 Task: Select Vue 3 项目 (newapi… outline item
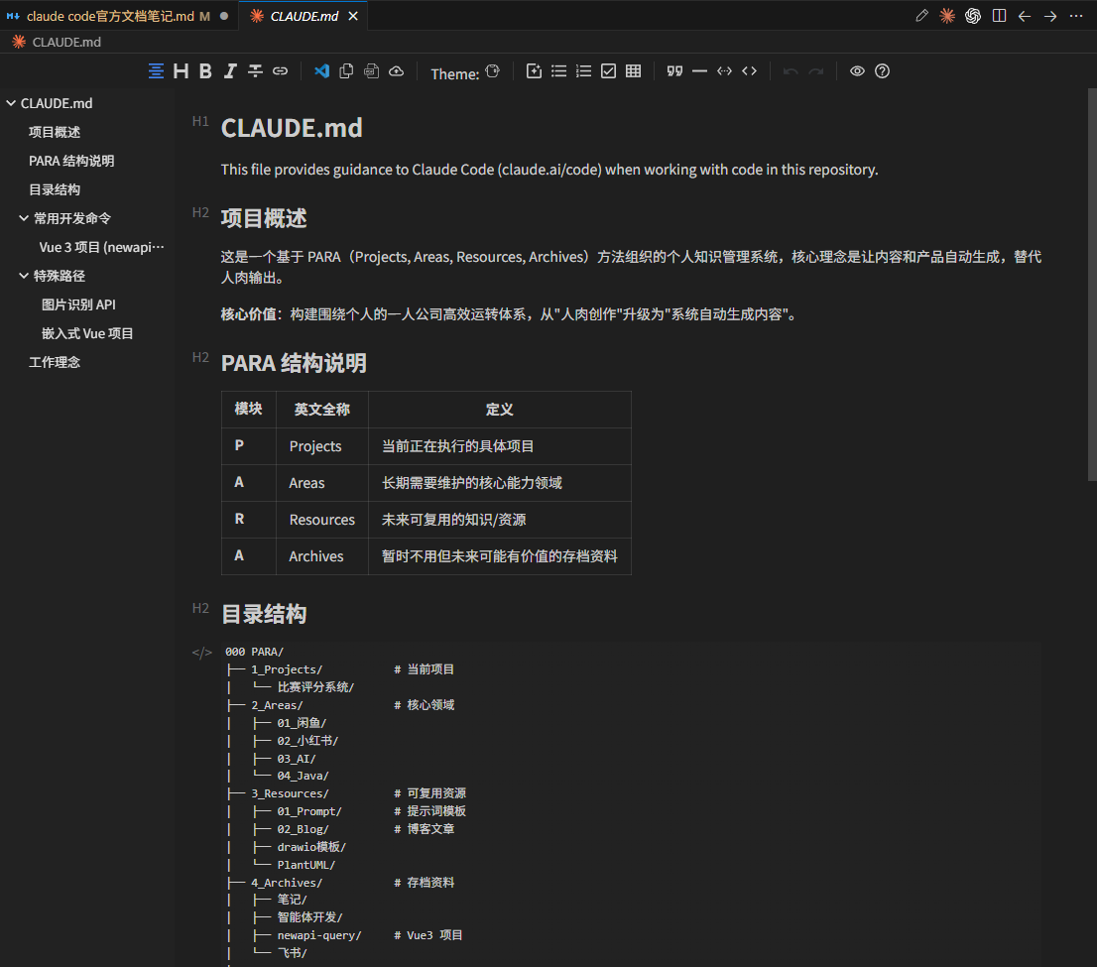101,247
